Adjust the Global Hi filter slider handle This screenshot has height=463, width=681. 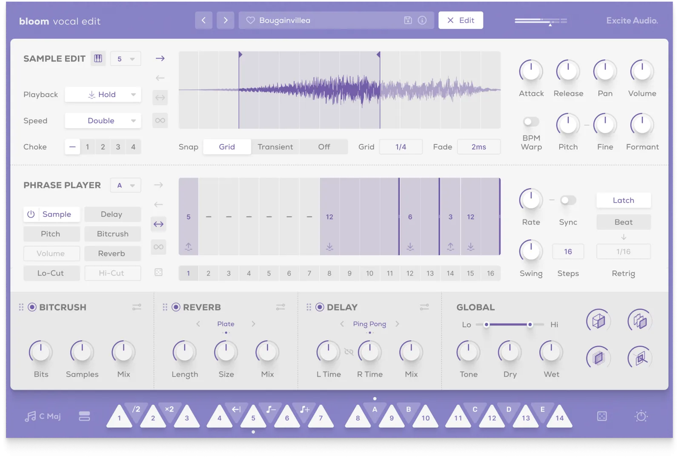(x=530, y=325)
